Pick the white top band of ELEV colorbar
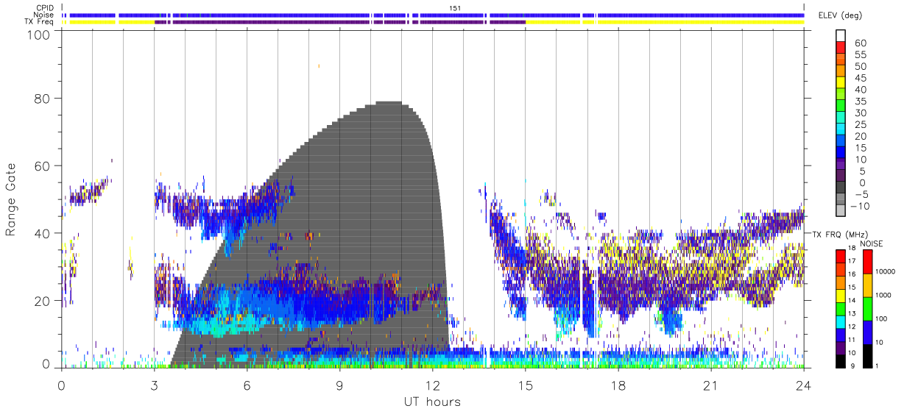Image resolution: width=904 pixels, height=417 pixels. pyautogui.click(x=841, y=35)
